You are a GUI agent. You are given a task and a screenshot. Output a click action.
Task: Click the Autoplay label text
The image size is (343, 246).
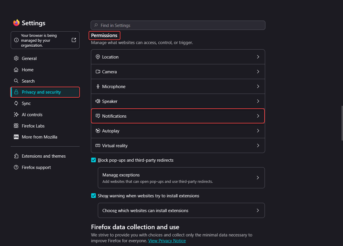111,131
